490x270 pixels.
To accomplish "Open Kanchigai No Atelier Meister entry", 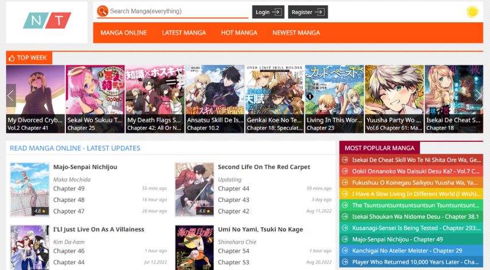I will pyautogui.click(x=407, y=251).
